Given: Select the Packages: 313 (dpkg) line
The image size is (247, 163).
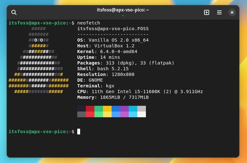Looking at the screenshot, I should tap(126, 63).
